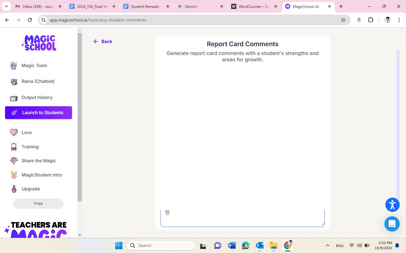
Task: Click the Upgrade option in the sidebar
Action: pyautogui.click(x=30, y=189)
